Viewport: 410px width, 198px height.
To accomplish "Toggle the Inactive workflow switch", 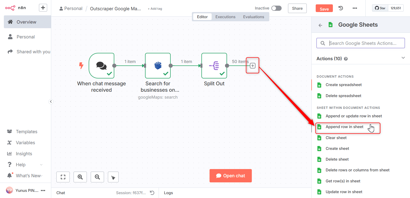I will click(276, 8).
